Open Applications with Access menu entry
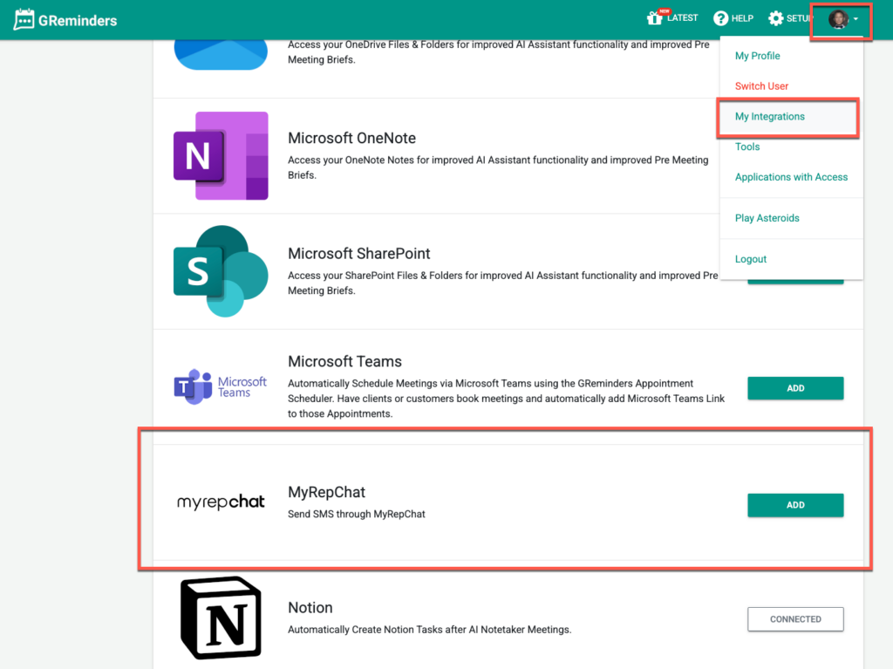Image resolution: width=893 pixels, height=669 pixels. (x=791, y=177)
